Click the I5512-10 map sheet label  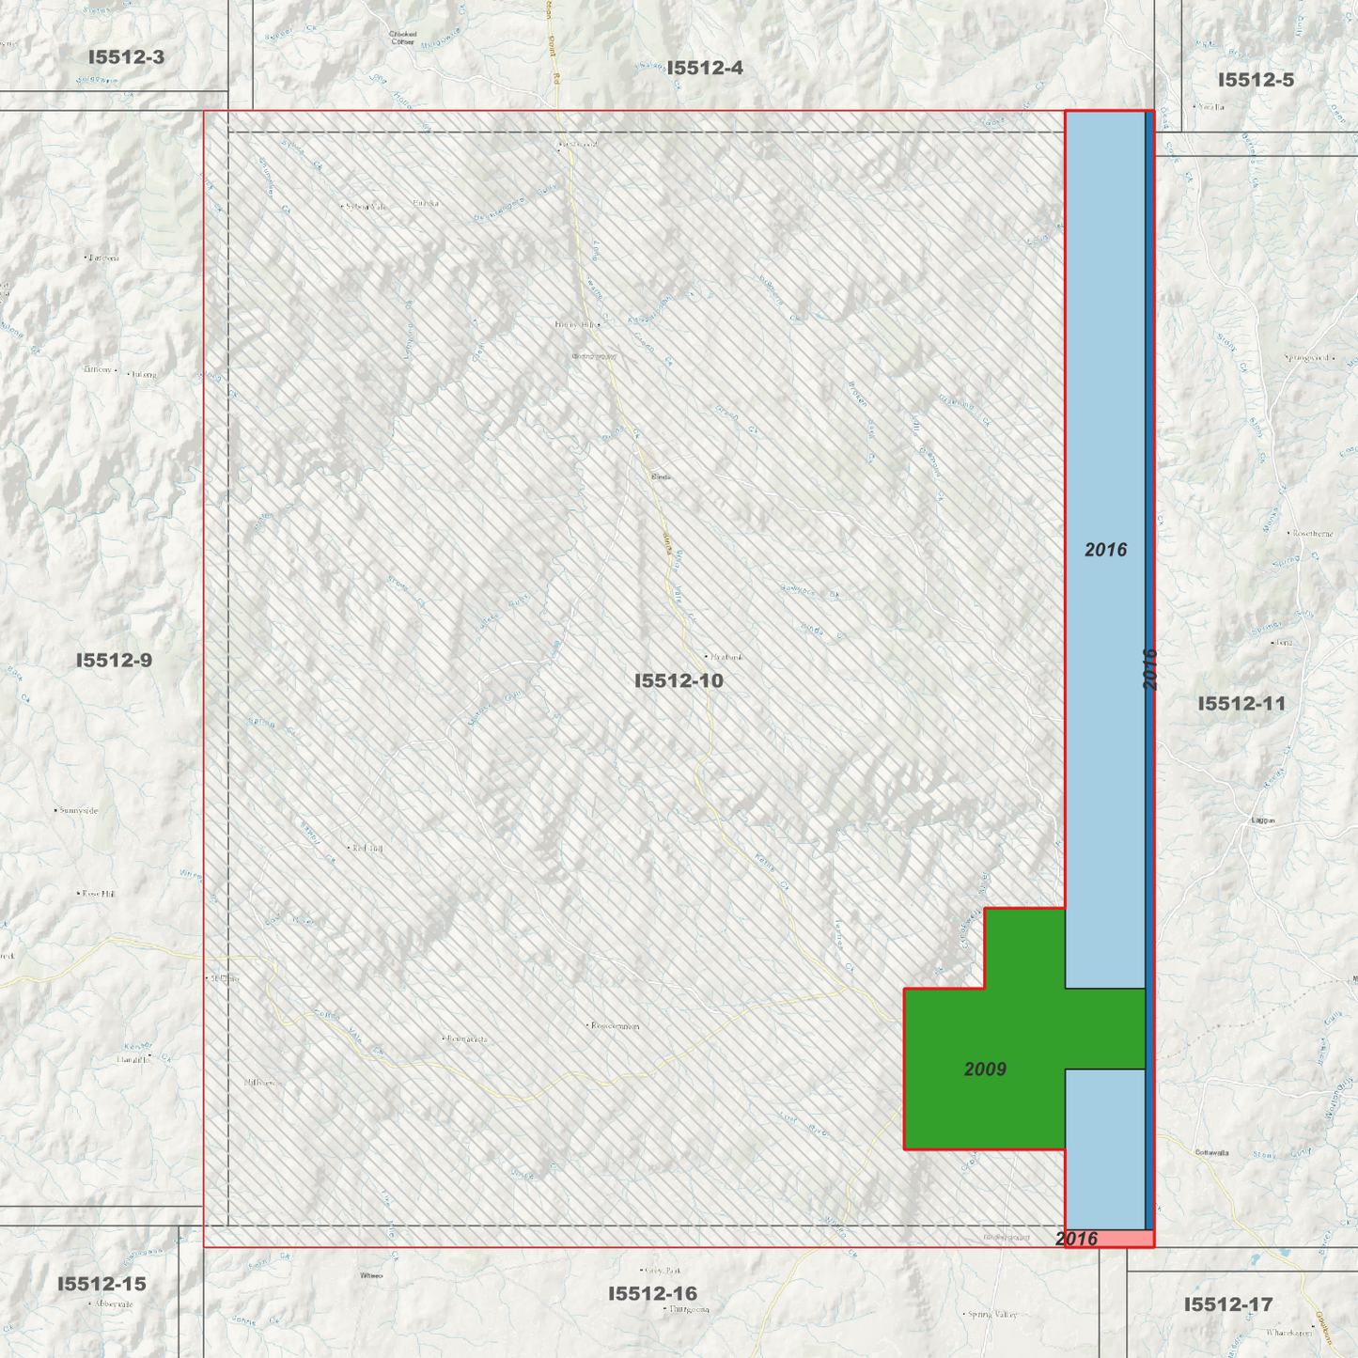679,680
